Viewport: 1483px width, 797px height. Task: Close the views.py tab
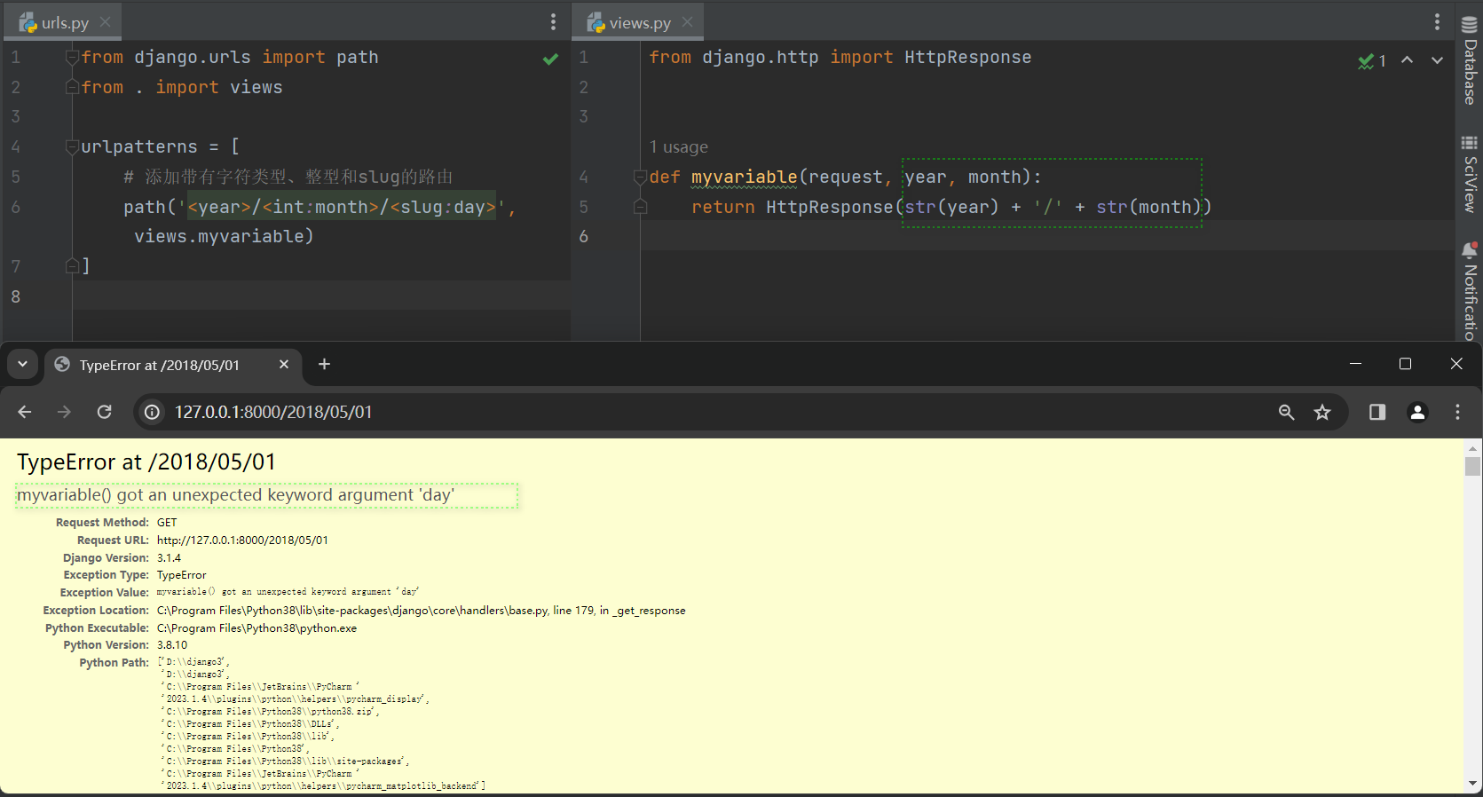coord(688,22)
